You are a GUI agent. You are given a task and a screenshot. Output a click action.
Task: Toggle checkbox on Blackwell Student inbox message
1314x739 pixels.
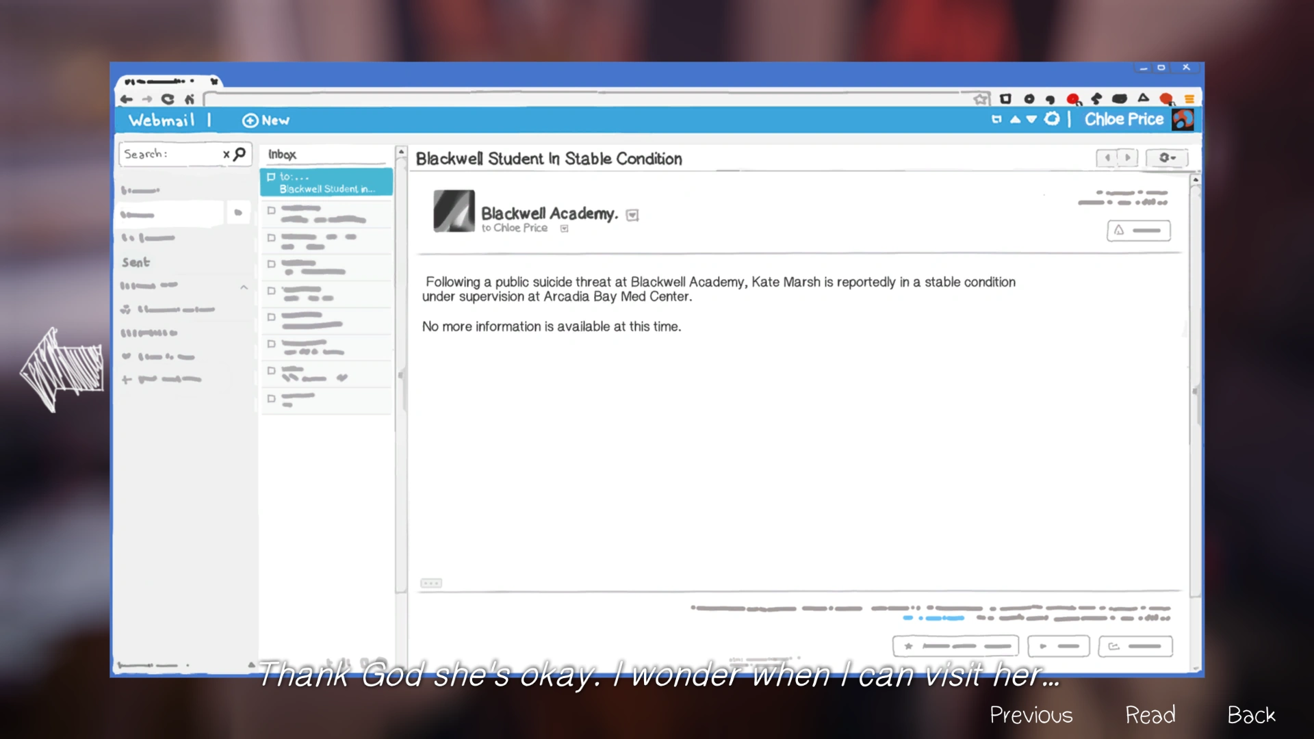[271, 177]
